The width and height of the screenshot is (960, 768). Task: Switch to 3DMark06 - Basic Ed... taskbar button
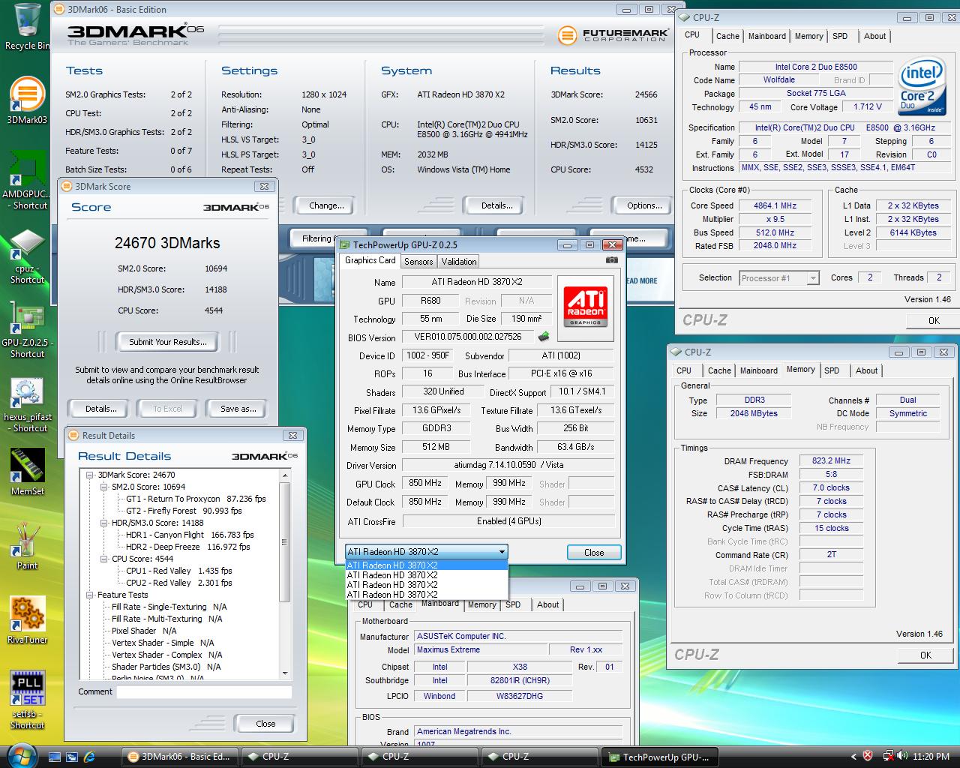[x=180, y=757]
